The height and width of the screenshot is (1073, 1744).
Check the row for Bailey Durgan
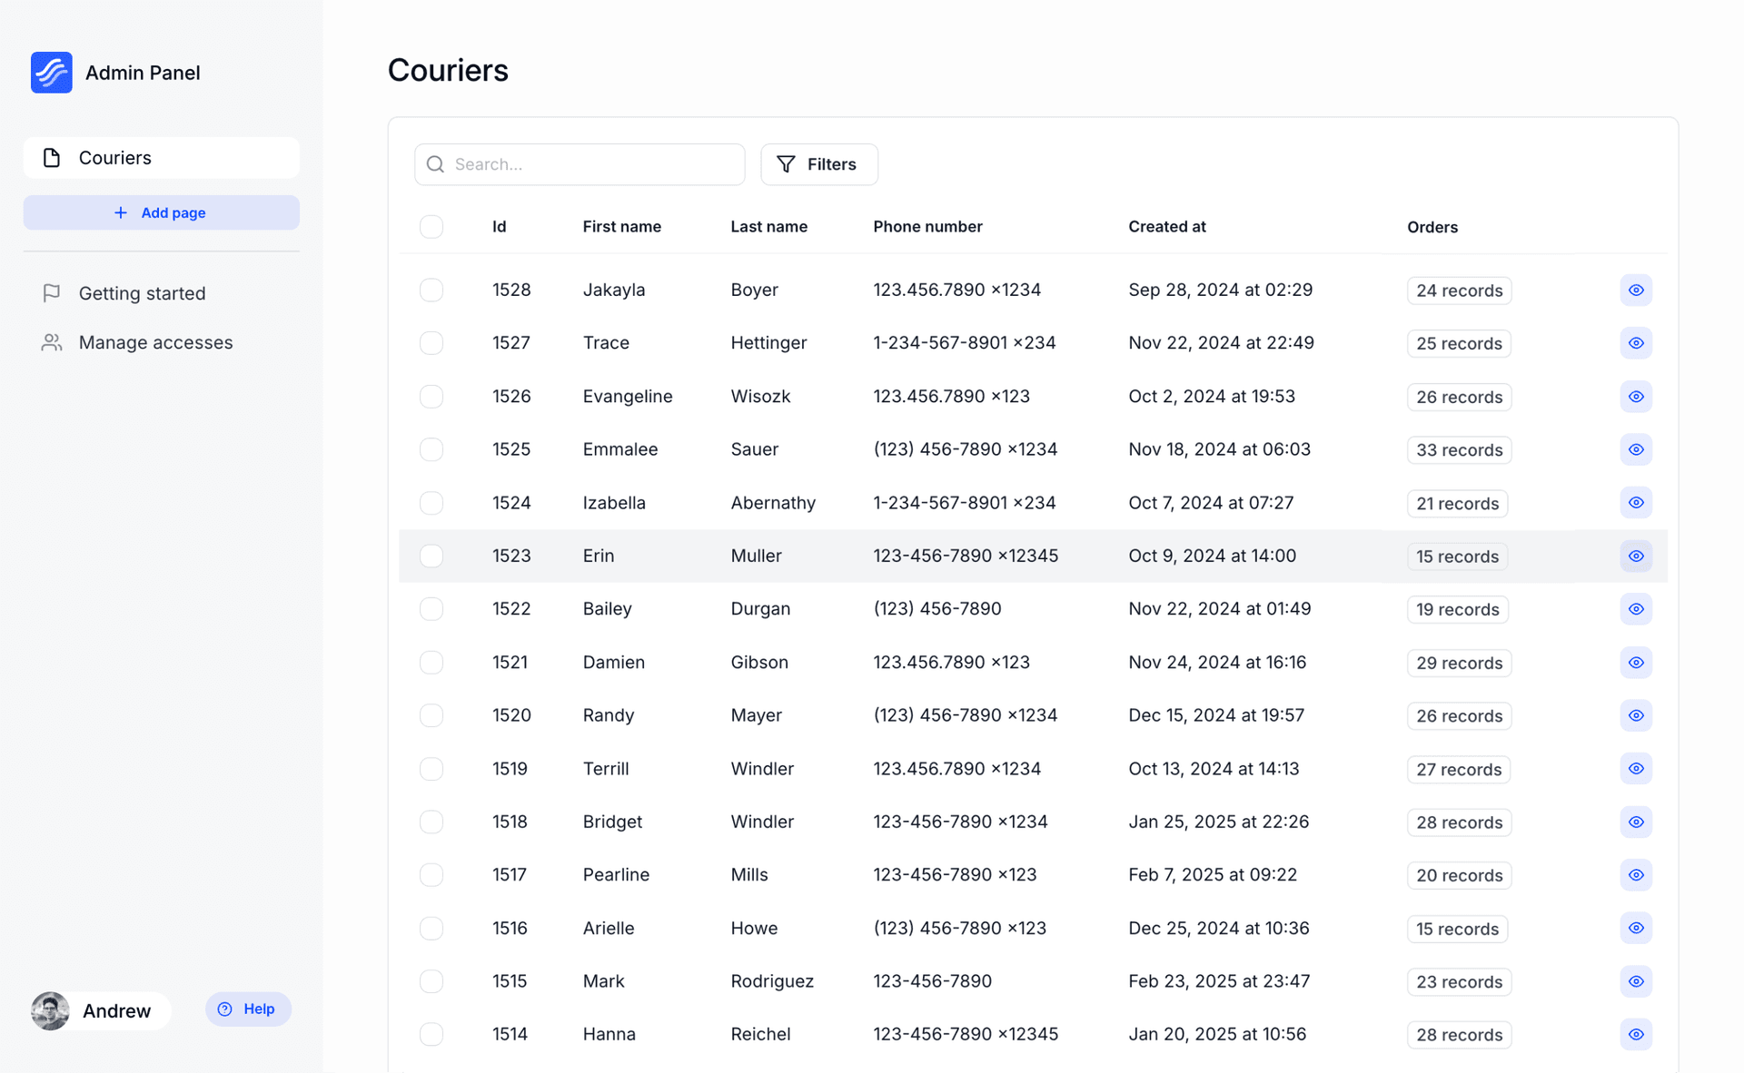coord(431,609)
